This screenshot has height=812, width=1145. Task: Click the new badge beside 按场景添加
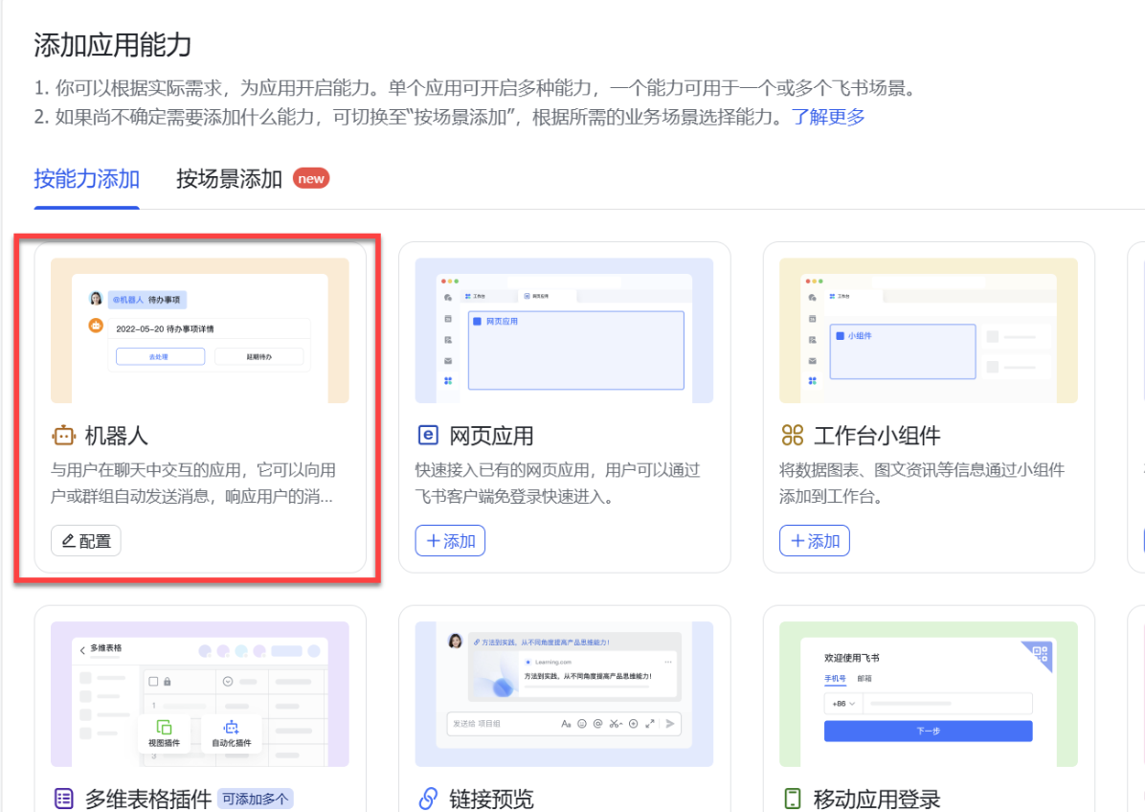[x=311, y=178]
